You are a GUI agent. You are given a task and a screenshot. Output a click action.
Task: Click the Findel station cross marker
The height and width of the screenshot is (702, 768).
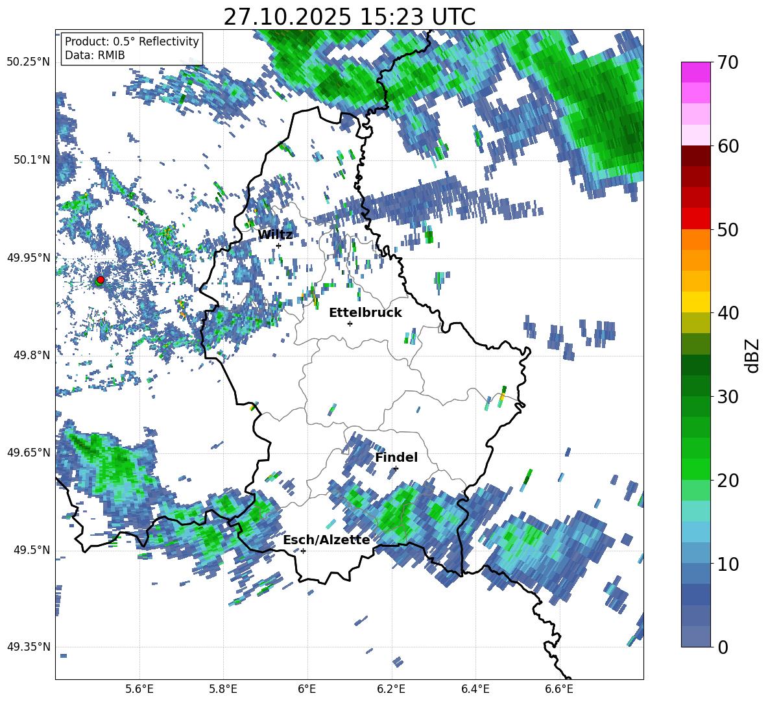coord(396,468)
